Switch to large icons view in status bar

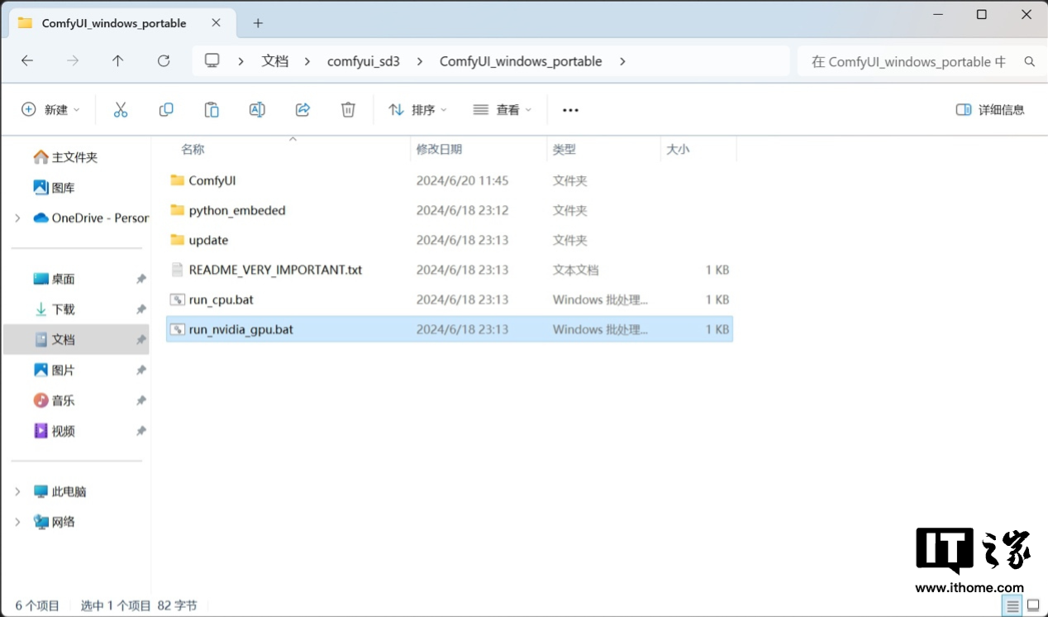[1033, 605]
